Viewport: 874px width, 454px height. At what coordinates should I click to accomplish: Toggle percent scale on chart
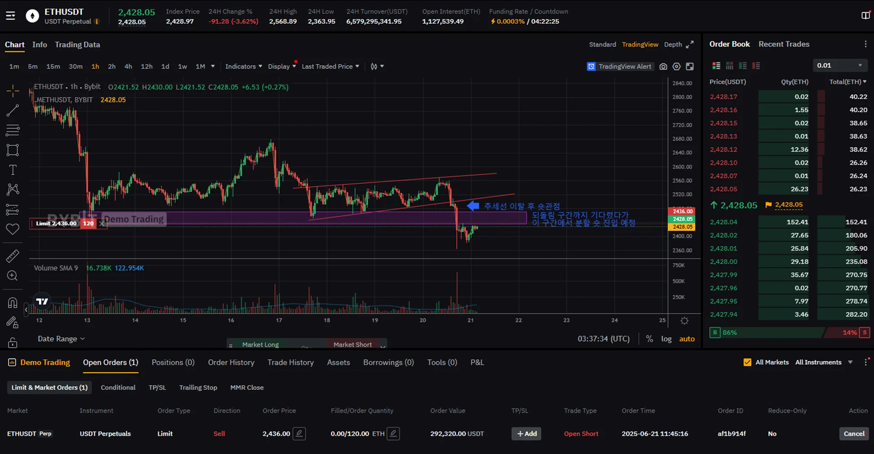pos(650,339)
